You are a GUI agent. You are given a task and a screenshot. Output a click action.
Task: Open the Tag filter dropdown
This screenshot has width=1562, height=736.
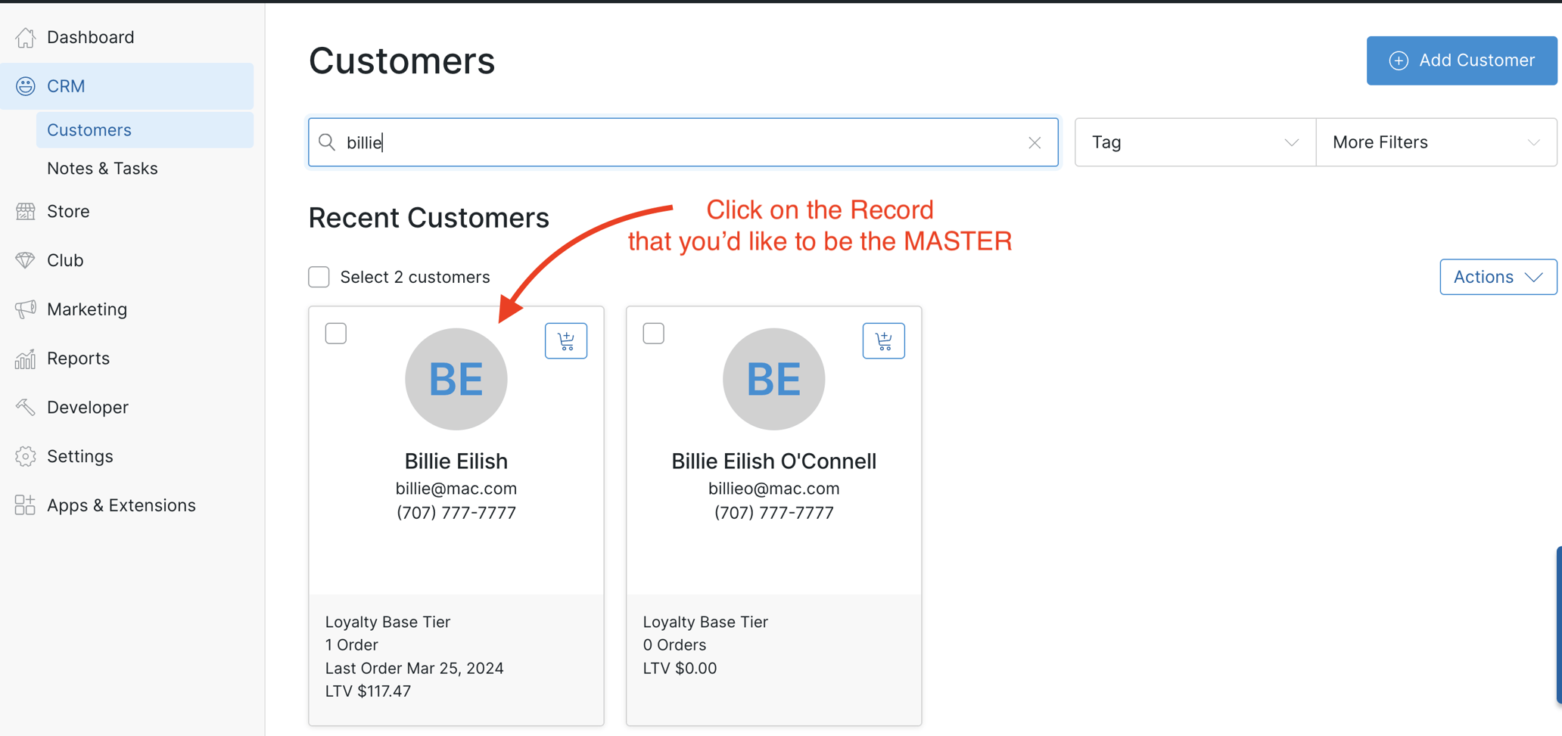1194,142
